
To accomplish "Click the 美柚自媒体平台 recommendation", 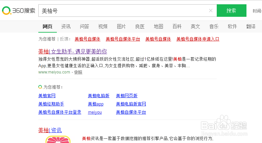I will click(x=131, y=112).
